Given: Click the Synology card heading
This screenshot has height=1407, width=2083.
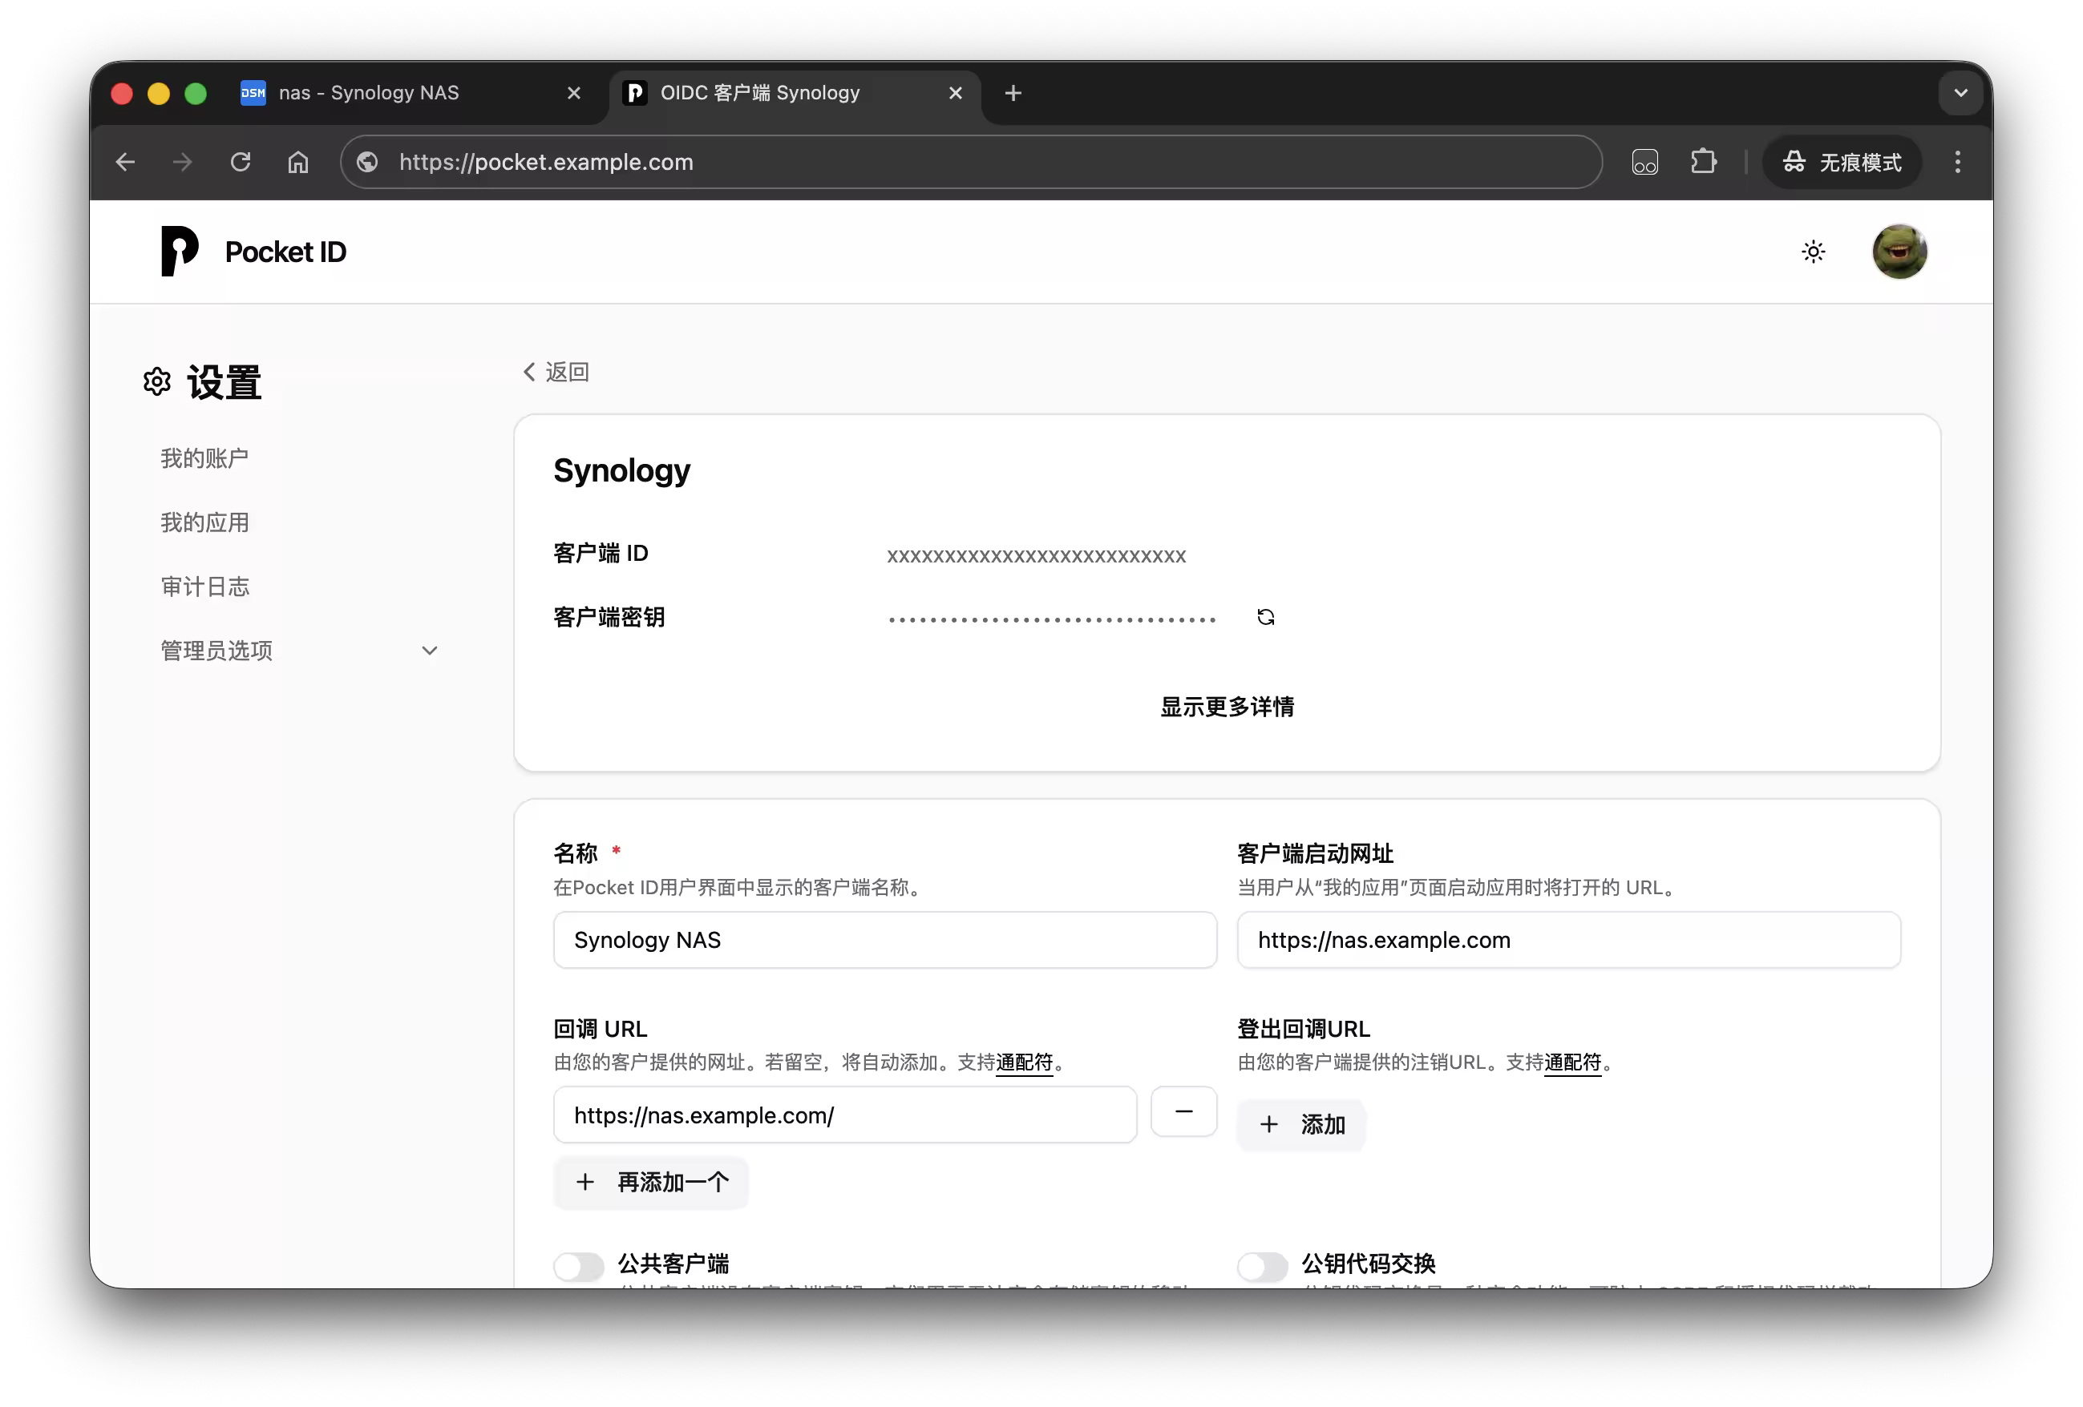Looking at the screenshot, I should (622, 470).
